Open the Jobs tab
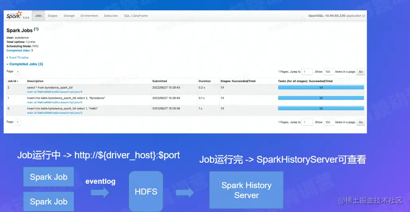This screenshot has width=410, height=212. (39, 16)
